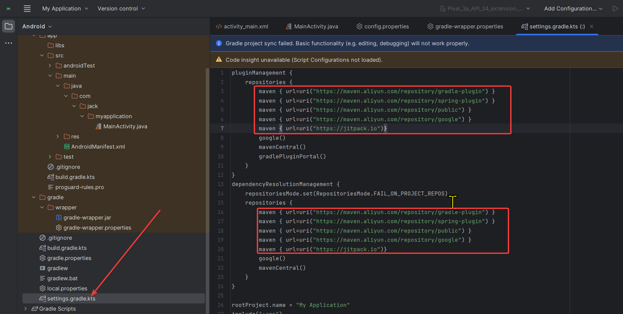The width and height of the screenshot is (623, 314).
Task: Expand the androidTest folder
Action: pyautogui.click(x=50, y=66)
